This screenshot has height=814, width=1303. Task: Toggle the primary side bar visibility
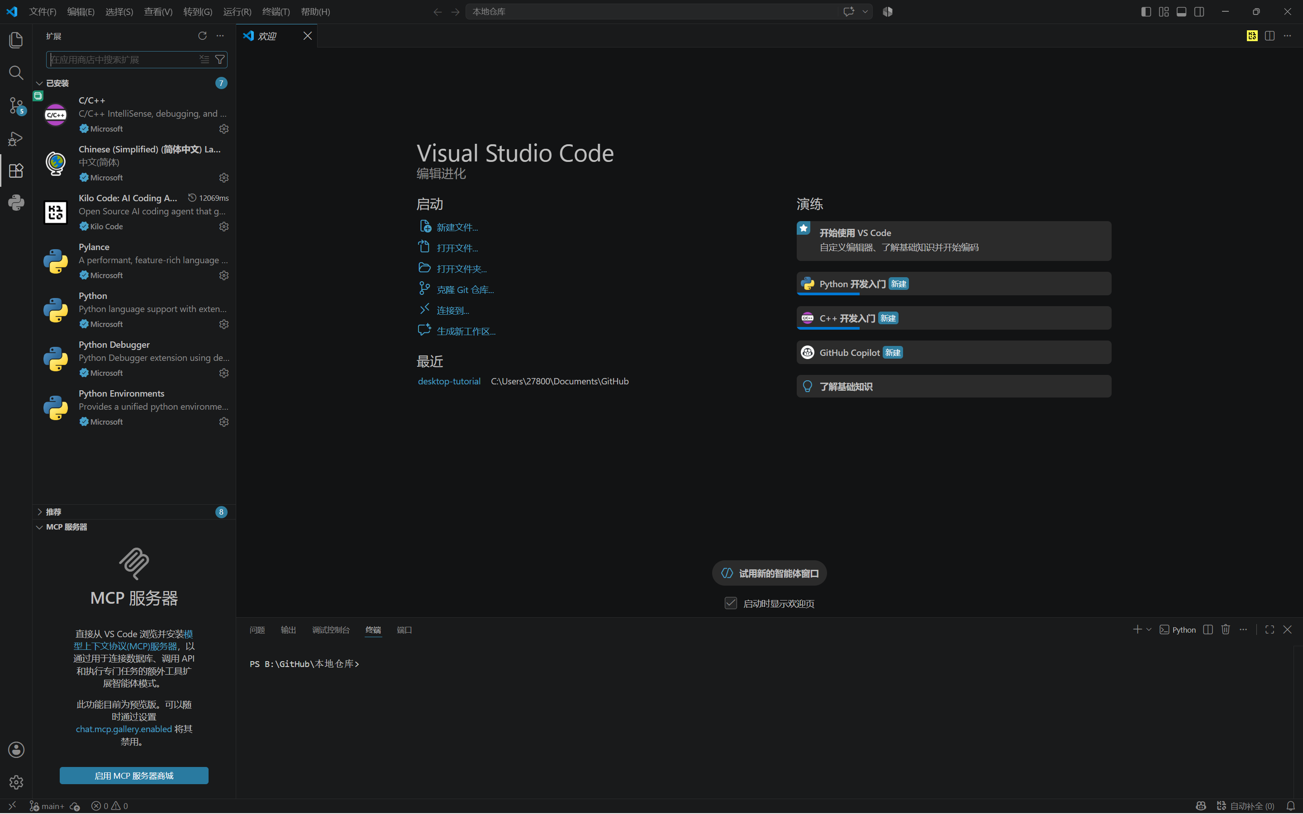pos(1146,12)
